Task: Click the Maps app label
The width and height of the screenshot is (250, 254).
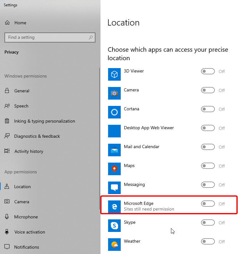Action: click(x=129, y=165)
